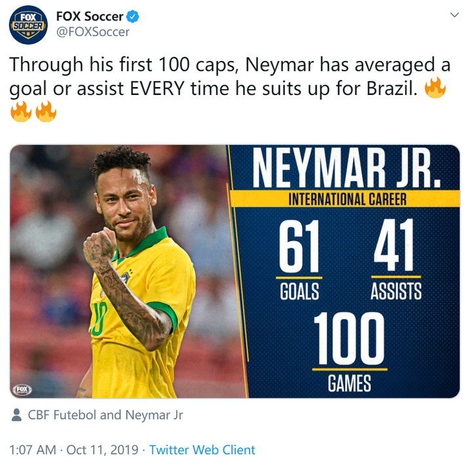Screen dimensions: 465x466
Task: Click the 41 Assists stat
Action: pos(395,258)
